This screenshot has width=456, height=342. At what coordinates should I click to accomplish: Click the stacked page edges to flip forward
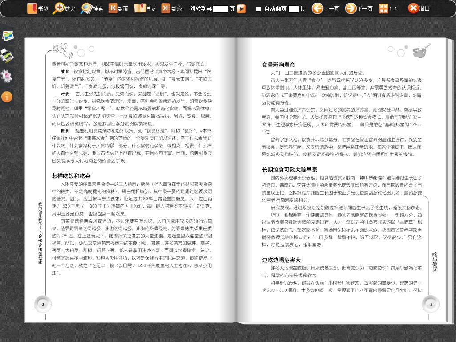coord(450,180)
